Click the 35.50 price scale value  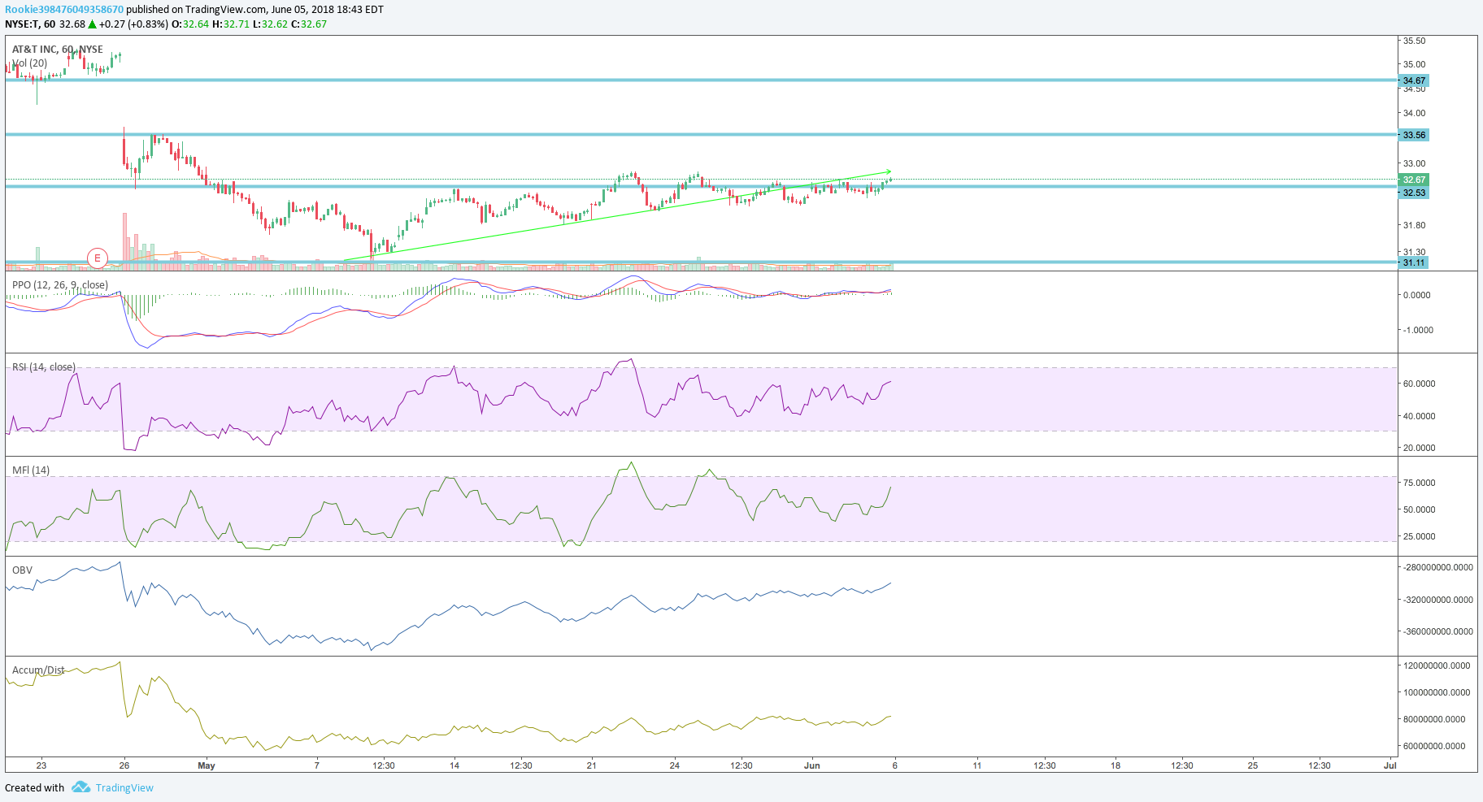point(1414,41)
